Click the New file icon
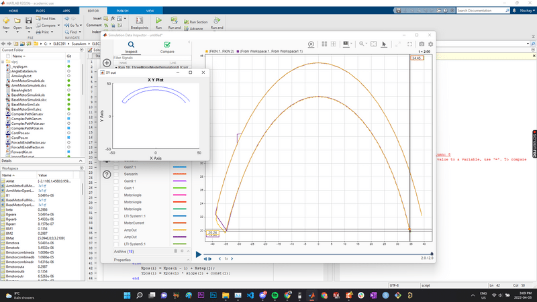Viewport: 537px width, 302px height. (6, 21)
